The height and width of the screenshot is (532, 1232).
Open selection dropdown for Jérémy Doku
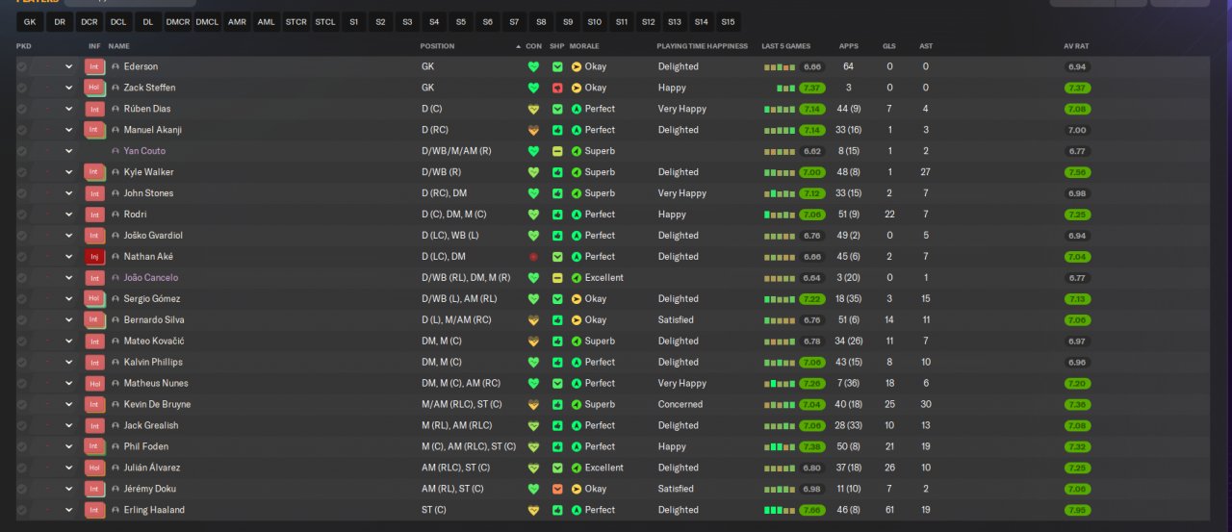tap(68, 489)
